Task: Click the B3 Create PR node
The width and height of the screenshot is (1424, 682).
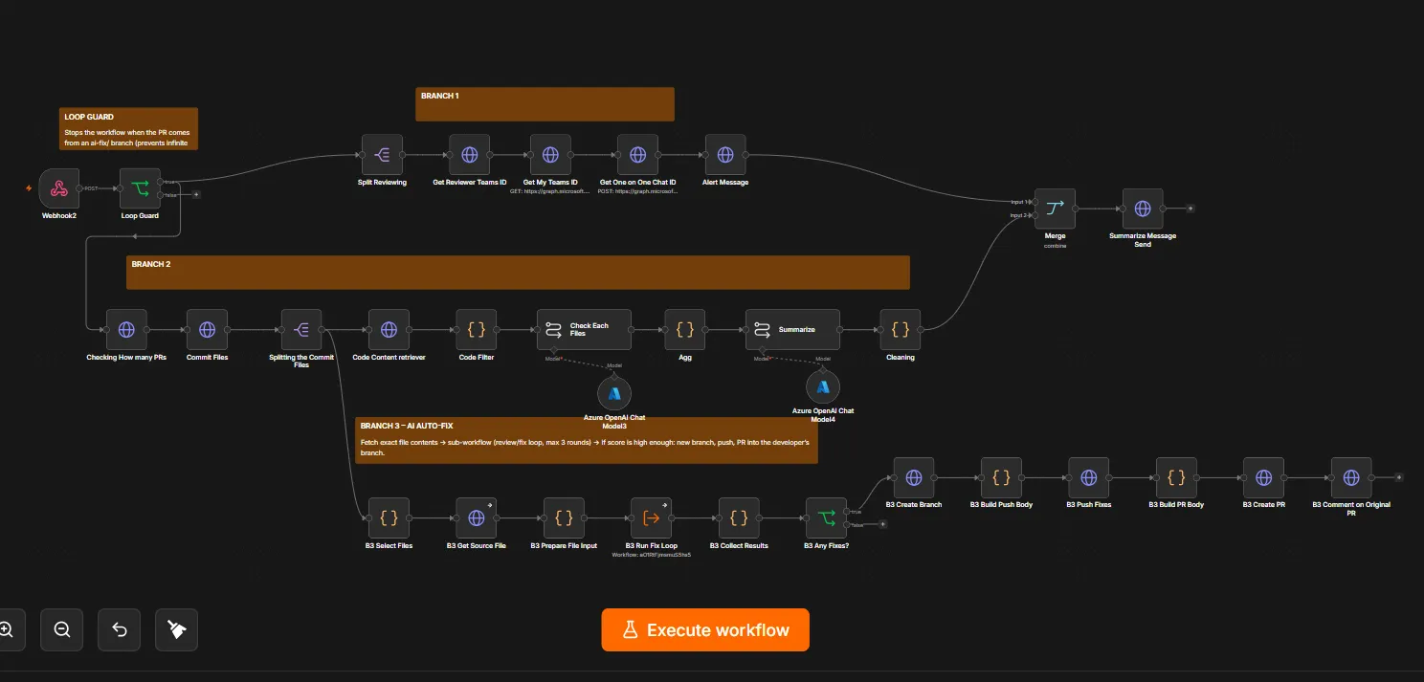Action: pos(1263,477)
